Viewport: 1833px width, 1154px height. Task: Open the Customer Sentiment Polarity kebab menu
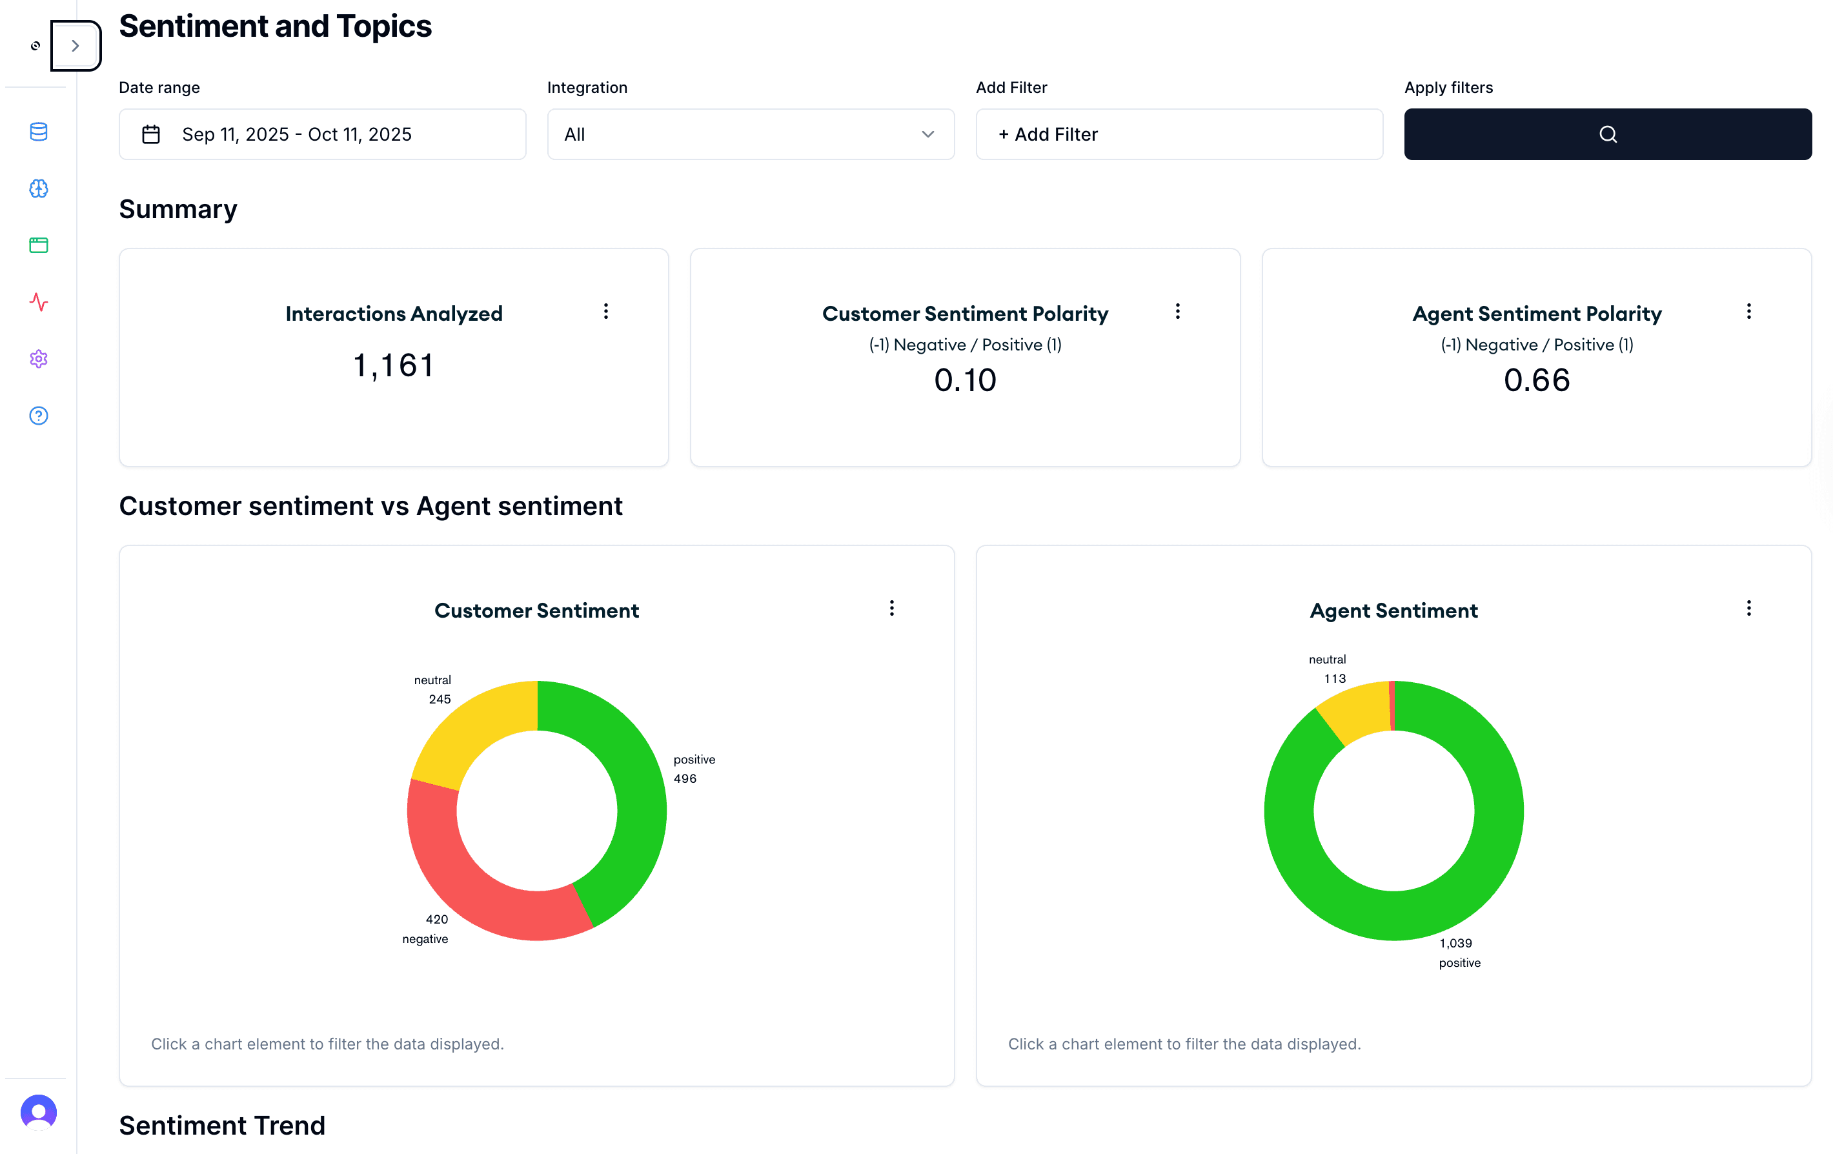pyautogui.click(x=1178, y=311)
